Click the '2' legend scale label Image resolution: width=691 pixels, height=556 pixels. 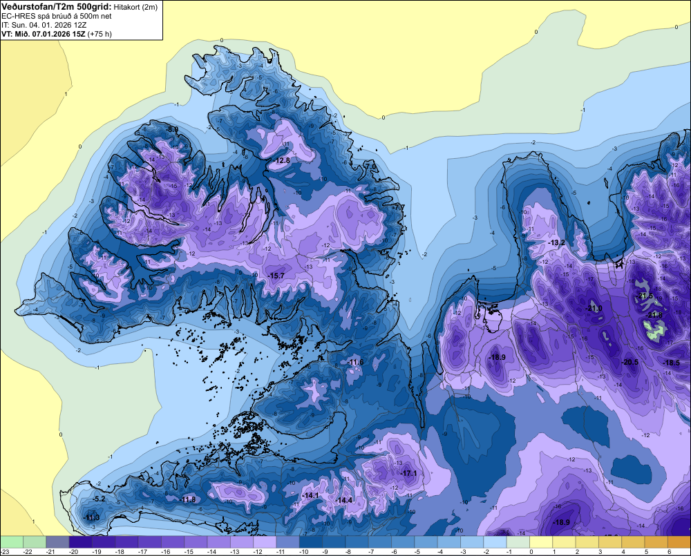coord(577,552)
